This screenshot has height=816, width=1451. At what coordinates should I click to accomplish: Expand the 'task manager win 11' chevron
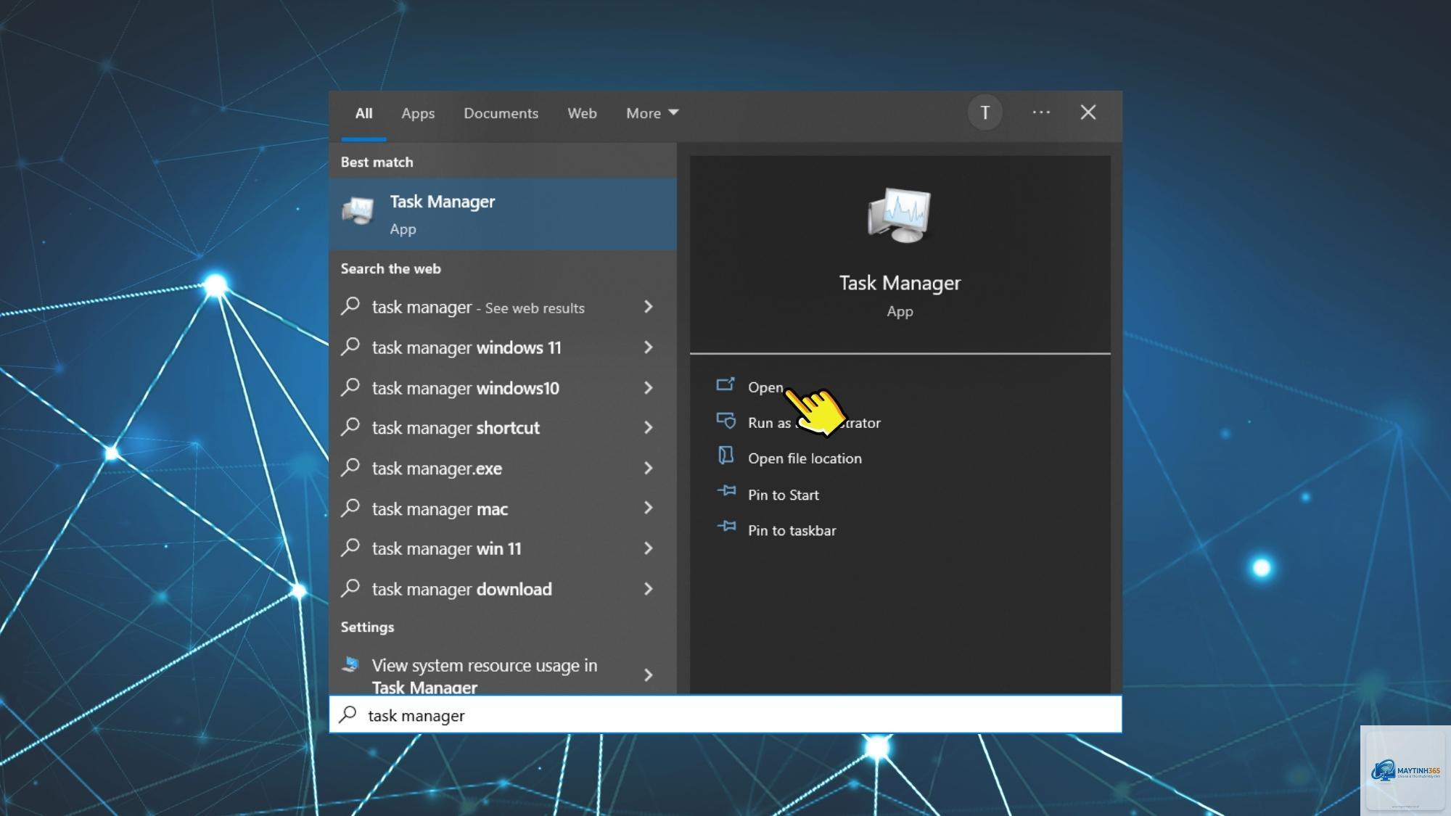649,549
